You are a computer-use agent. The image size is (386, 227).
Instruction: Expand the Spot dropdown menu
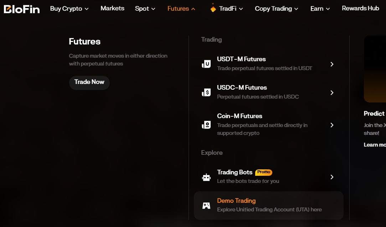[145, 9]
